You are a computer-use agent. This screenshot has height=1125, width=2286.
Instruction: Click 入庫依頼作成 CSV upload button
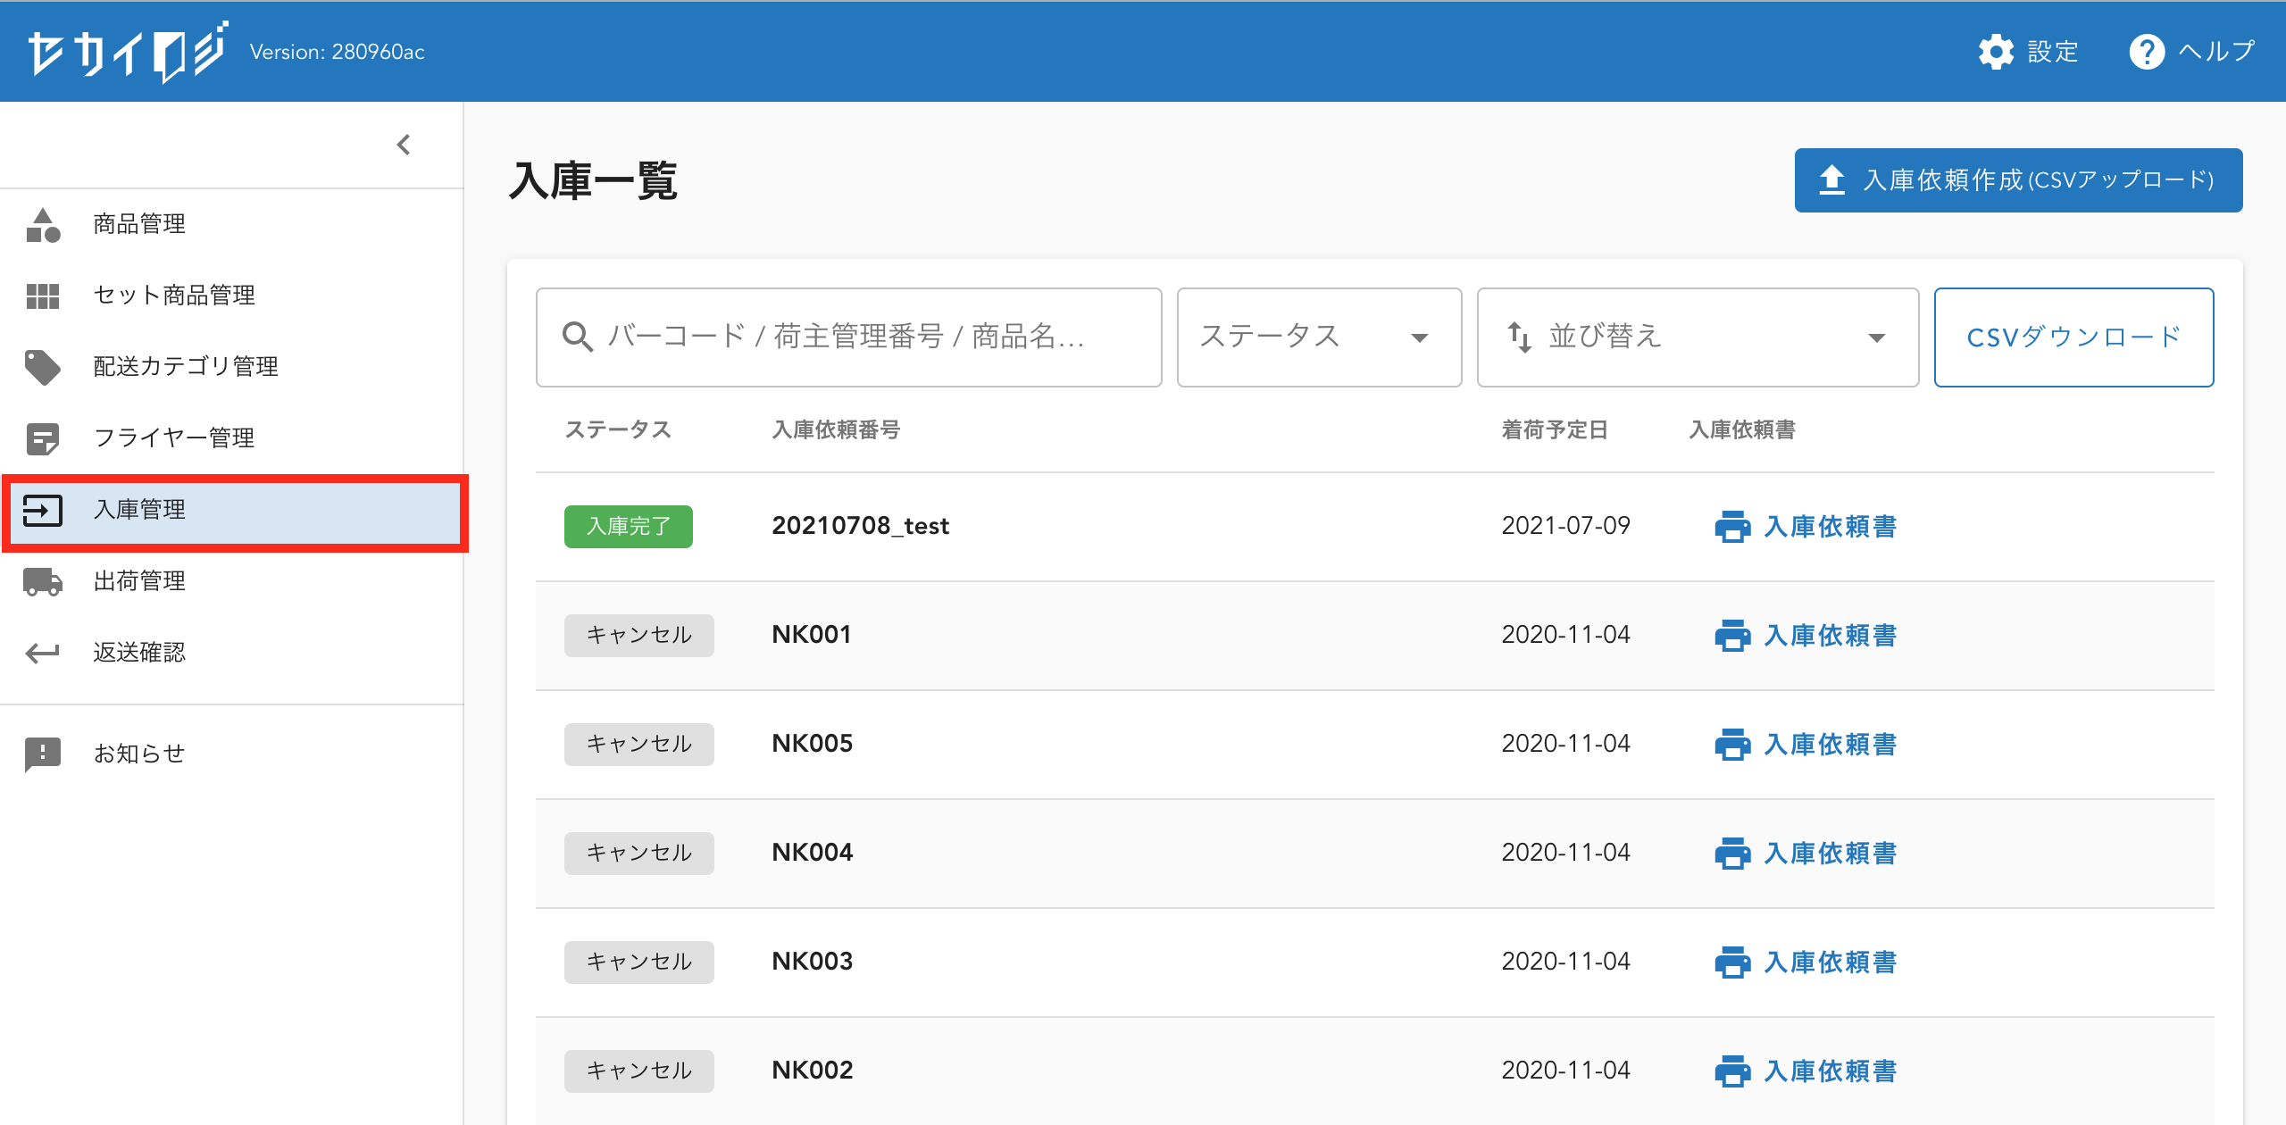(2017, 180)
